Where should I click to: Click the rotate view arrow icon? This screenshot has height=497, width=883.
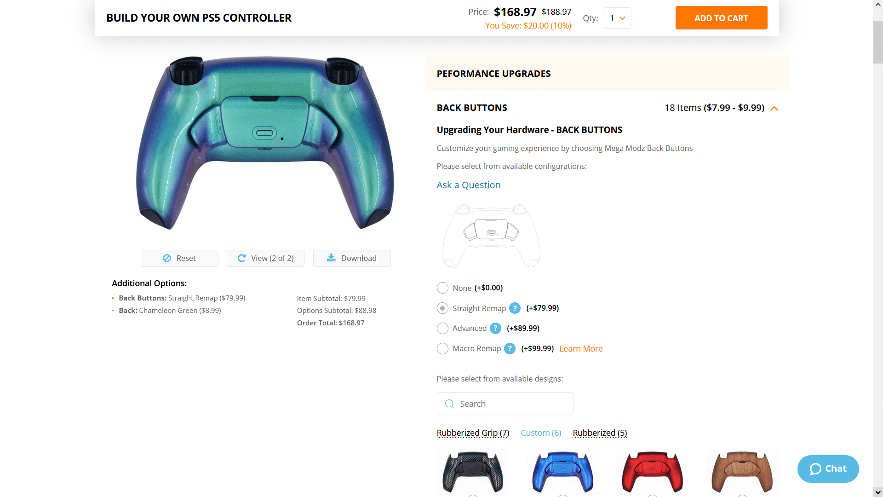(x=241, y=258)
